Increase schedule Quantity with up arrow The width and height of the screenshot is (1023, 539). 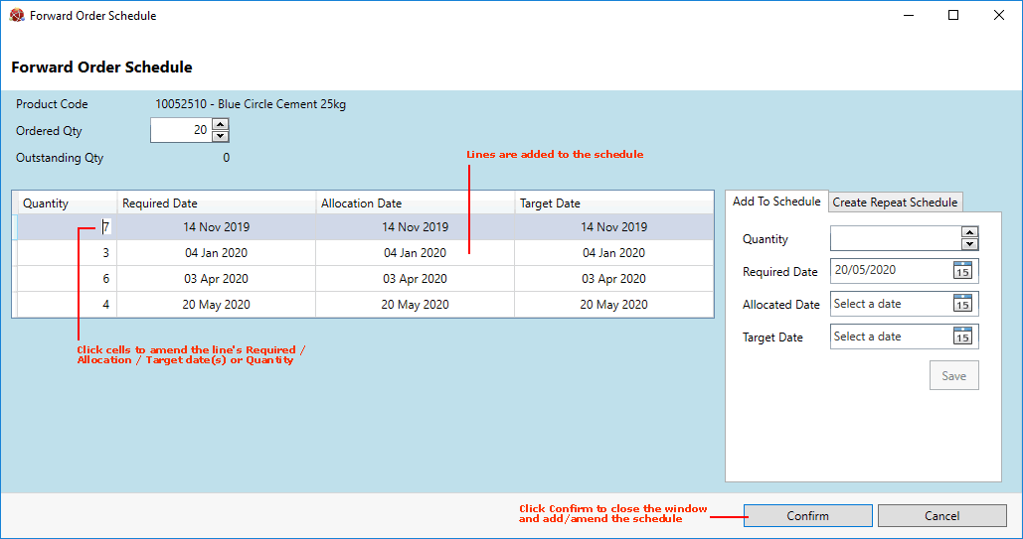[x=969, y=232]
